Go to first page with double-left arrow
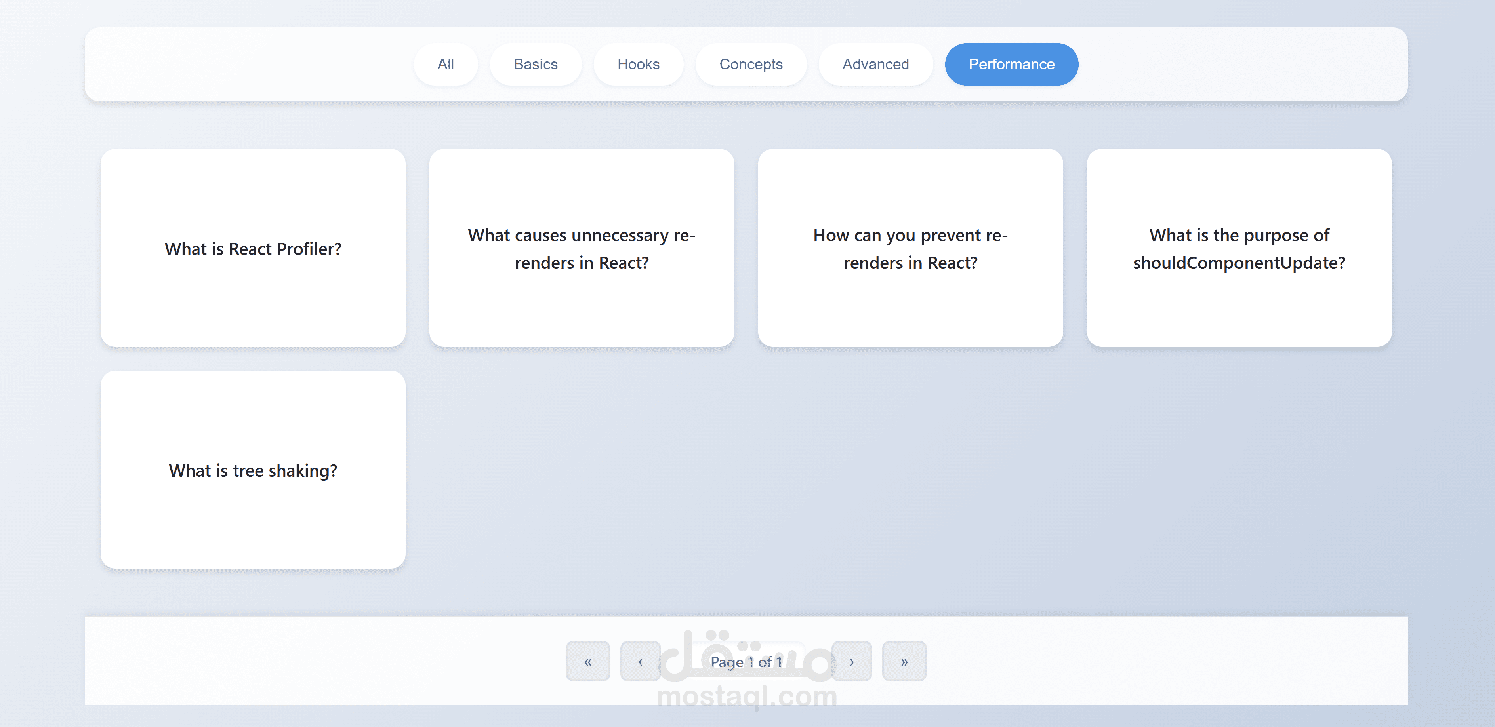This screenshot has width=1495, height=727. tap(587, 661)
